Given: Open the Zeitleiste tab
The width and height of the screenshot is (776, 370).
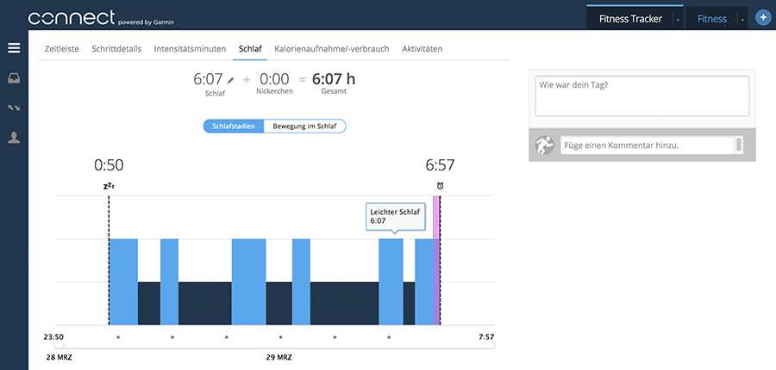Looking at the screenshot, I should pos(63,49).
